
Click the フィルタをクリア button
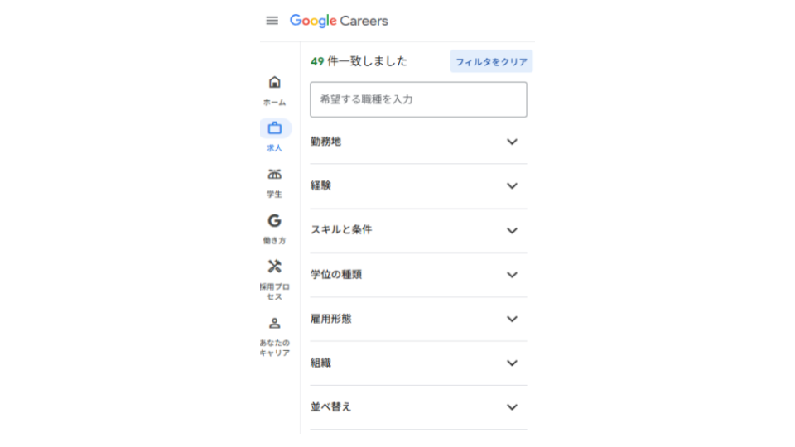[x=491, y=61]
